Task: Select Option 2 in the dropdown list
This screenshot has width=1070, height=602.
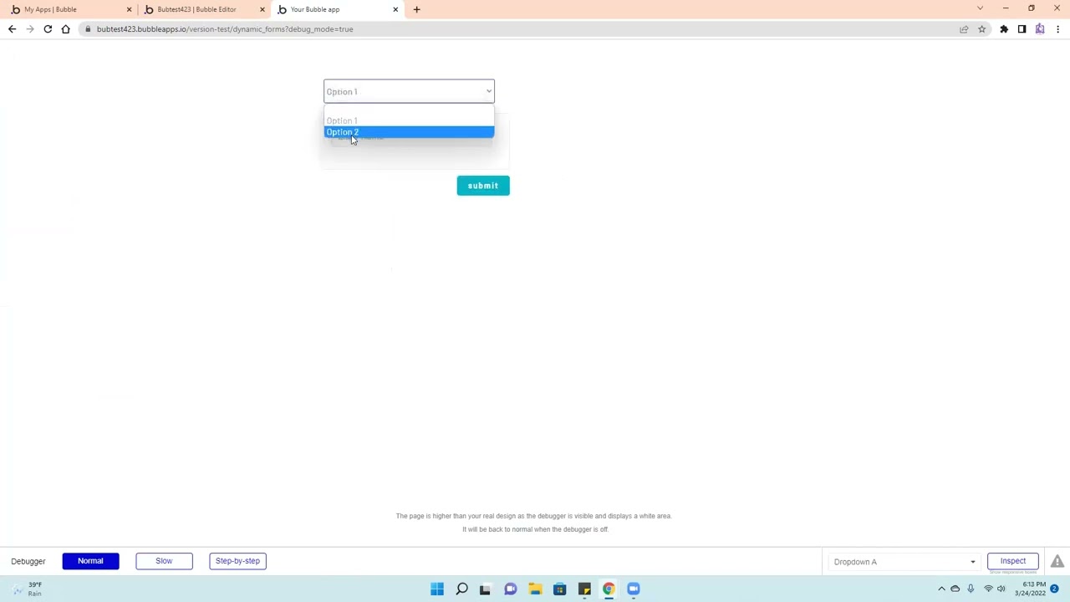Action: [x=409, y=132]
